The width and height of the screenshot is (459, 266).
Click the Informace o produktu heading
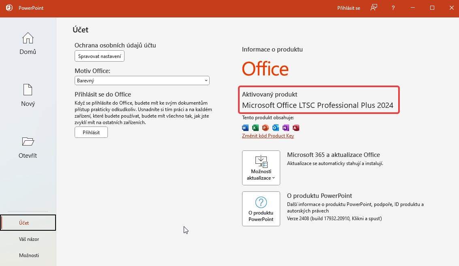[272, 49]
